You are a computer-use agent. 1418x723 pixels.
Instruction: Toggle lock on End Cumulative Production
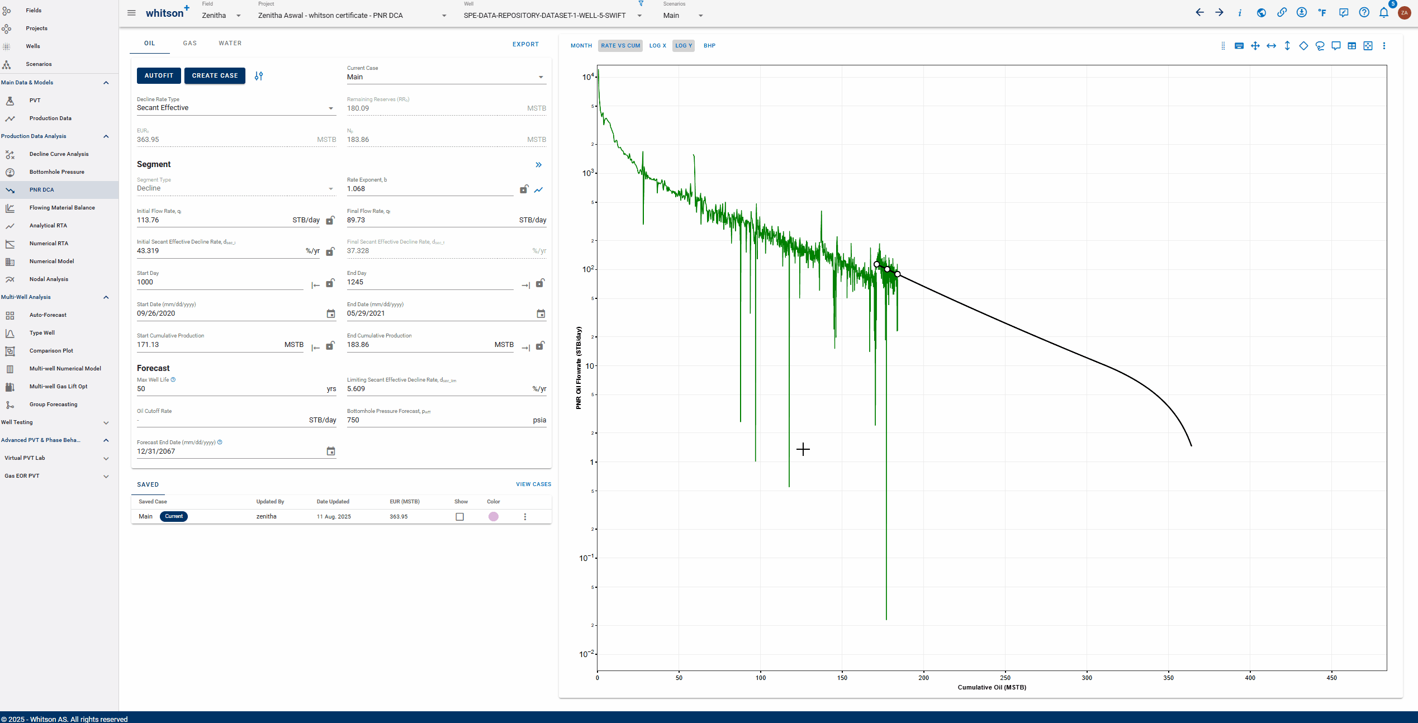click(x=540, y=346)
